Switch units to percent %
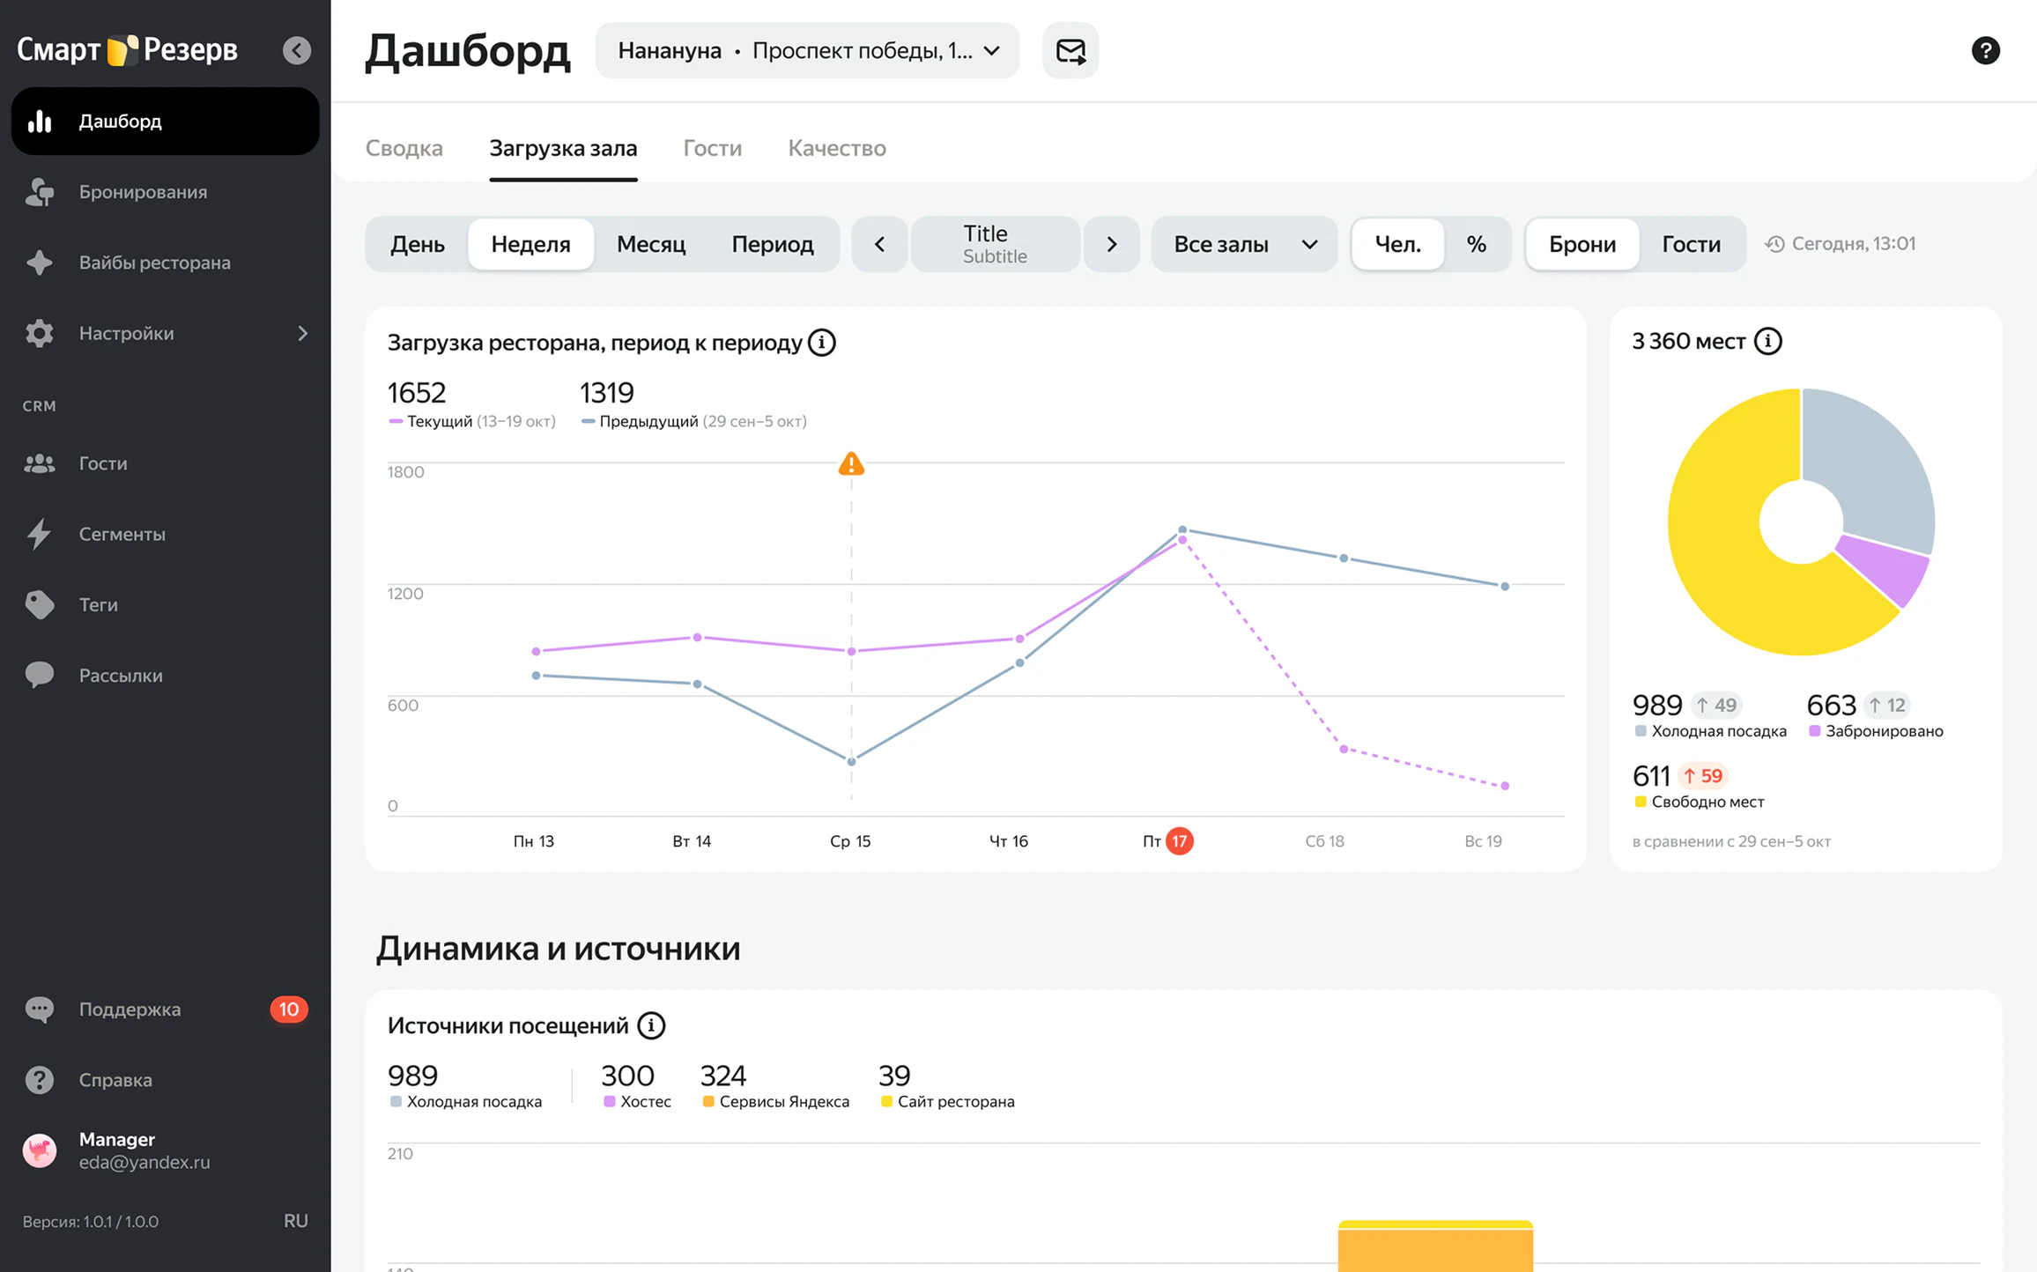This screenshot has width=2037, height=1272. pyautogui.click(x=1477, y=244)
